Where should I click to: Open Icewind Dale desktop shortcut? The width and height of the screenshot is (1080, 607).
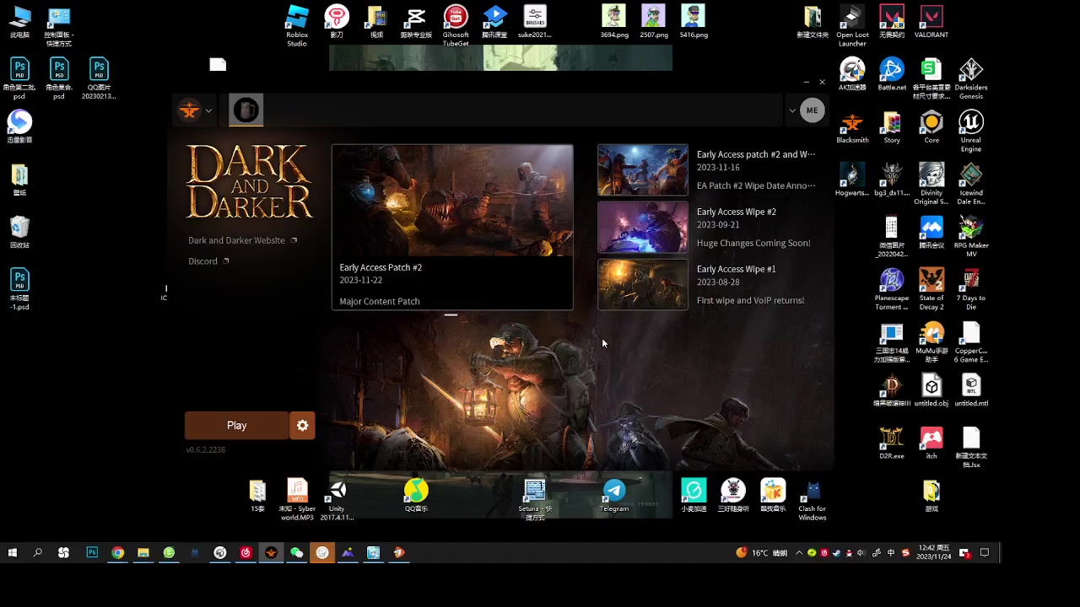click(x=971, y=184)
